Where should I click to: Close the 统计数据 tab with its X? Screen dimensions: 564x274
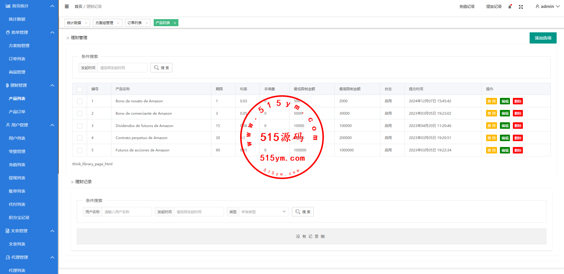[x=86, y=23]
